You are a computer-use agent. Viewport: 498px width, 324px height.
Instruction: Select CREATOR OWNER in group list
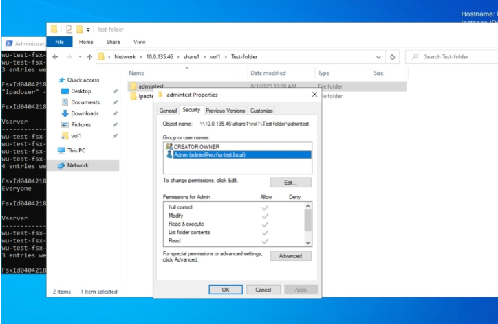coord(195,147)
